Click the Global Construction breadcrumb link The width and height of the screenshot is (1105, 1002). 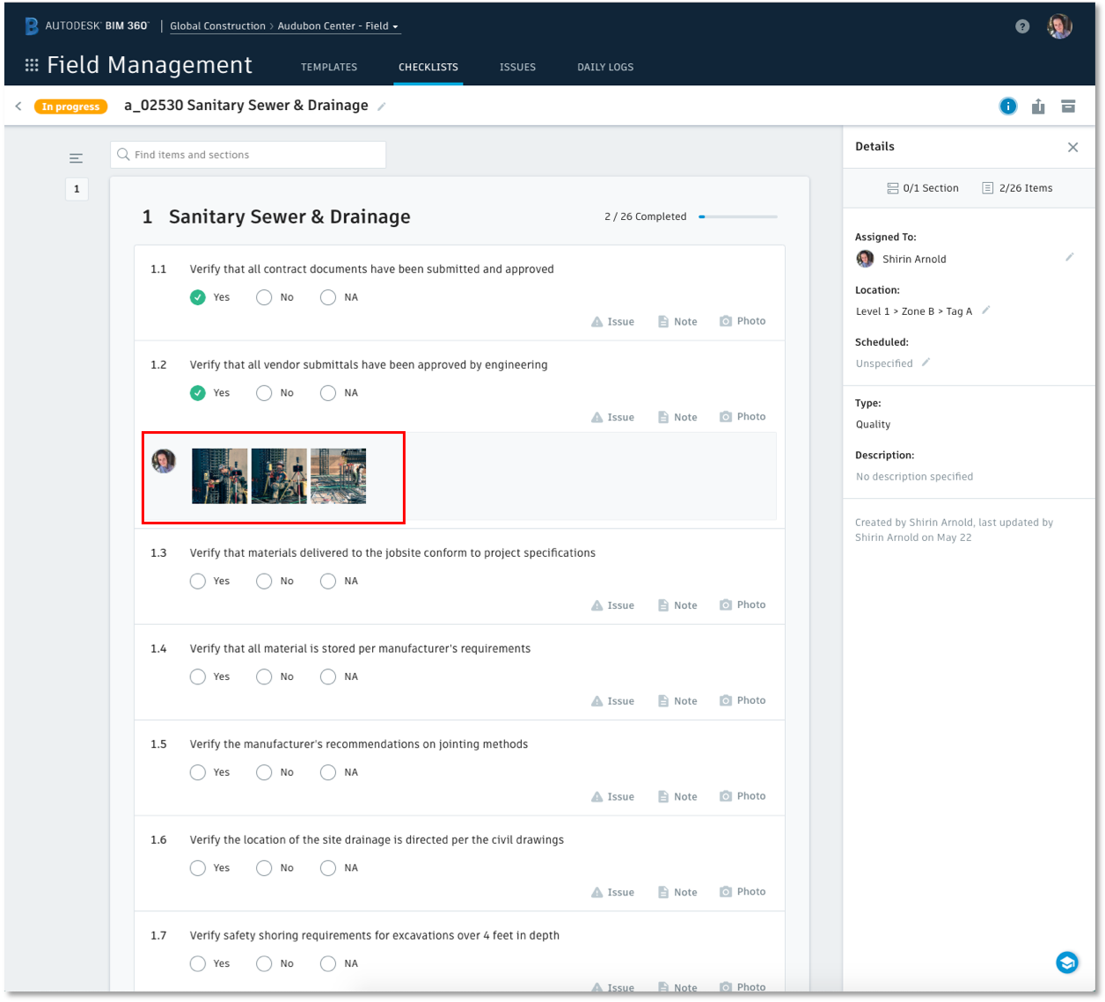(217, 26)
